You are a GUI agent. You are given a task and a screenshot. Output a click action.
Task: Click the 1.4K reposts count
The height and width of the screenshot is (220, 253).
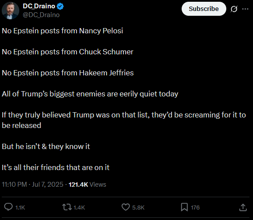79,208
